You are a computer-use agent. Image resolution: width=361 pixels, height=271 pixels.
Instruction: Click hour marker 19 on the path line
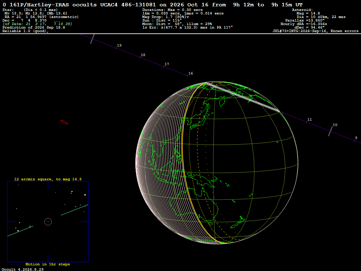[119, 46]
